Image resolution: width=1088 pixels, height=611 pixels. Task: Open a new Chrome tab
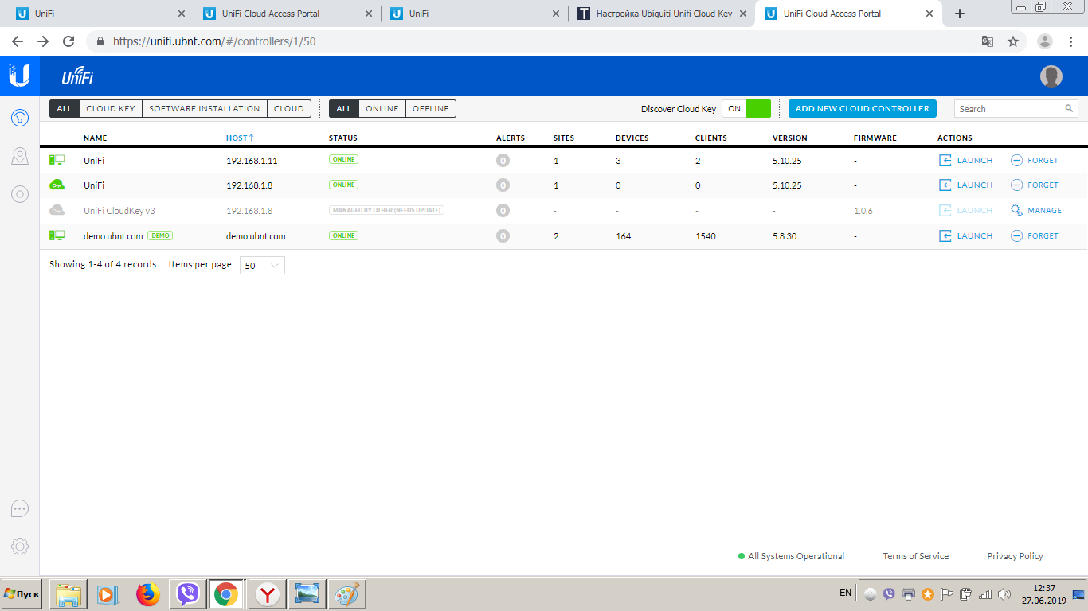tap(960, 14)
